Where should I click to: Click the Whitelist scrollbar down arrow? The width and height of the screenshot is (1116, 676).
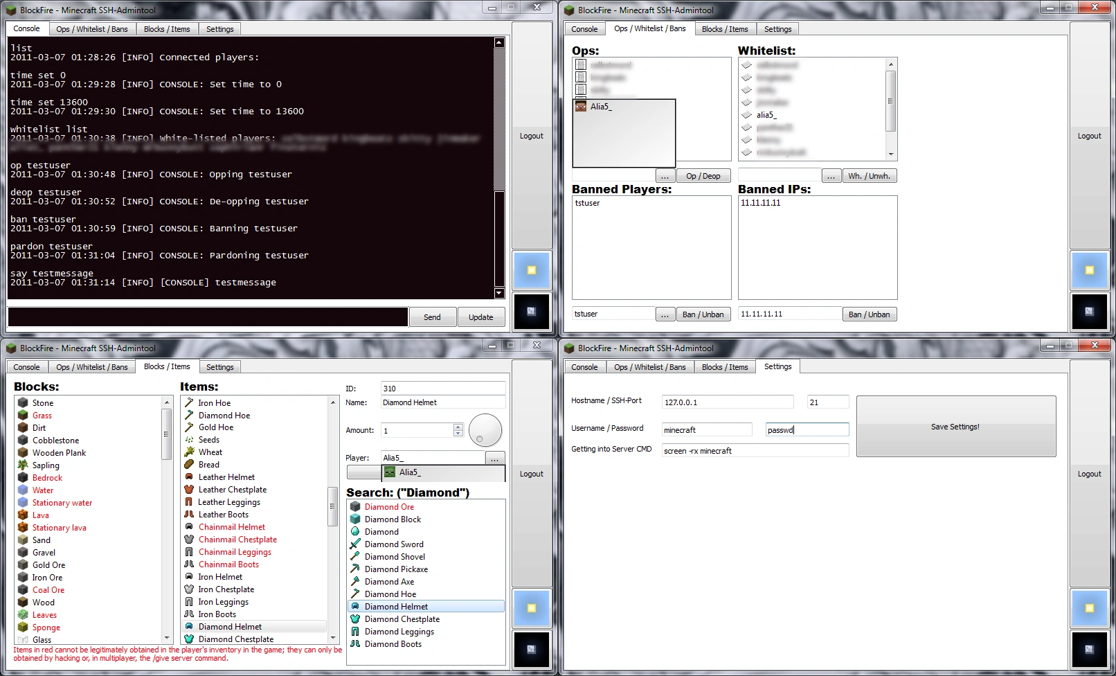[x=891, y=154]
